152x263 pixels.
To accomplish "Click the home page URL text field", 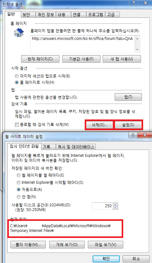I will (x=83, y=44).
